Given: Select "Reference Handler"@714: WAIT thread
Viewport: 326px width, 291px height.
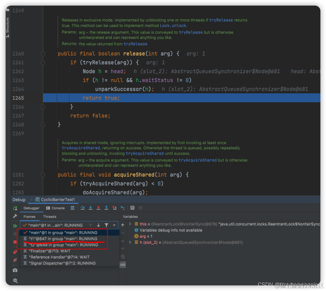Looking at the screenshot, I should click(x=69, y=257).
